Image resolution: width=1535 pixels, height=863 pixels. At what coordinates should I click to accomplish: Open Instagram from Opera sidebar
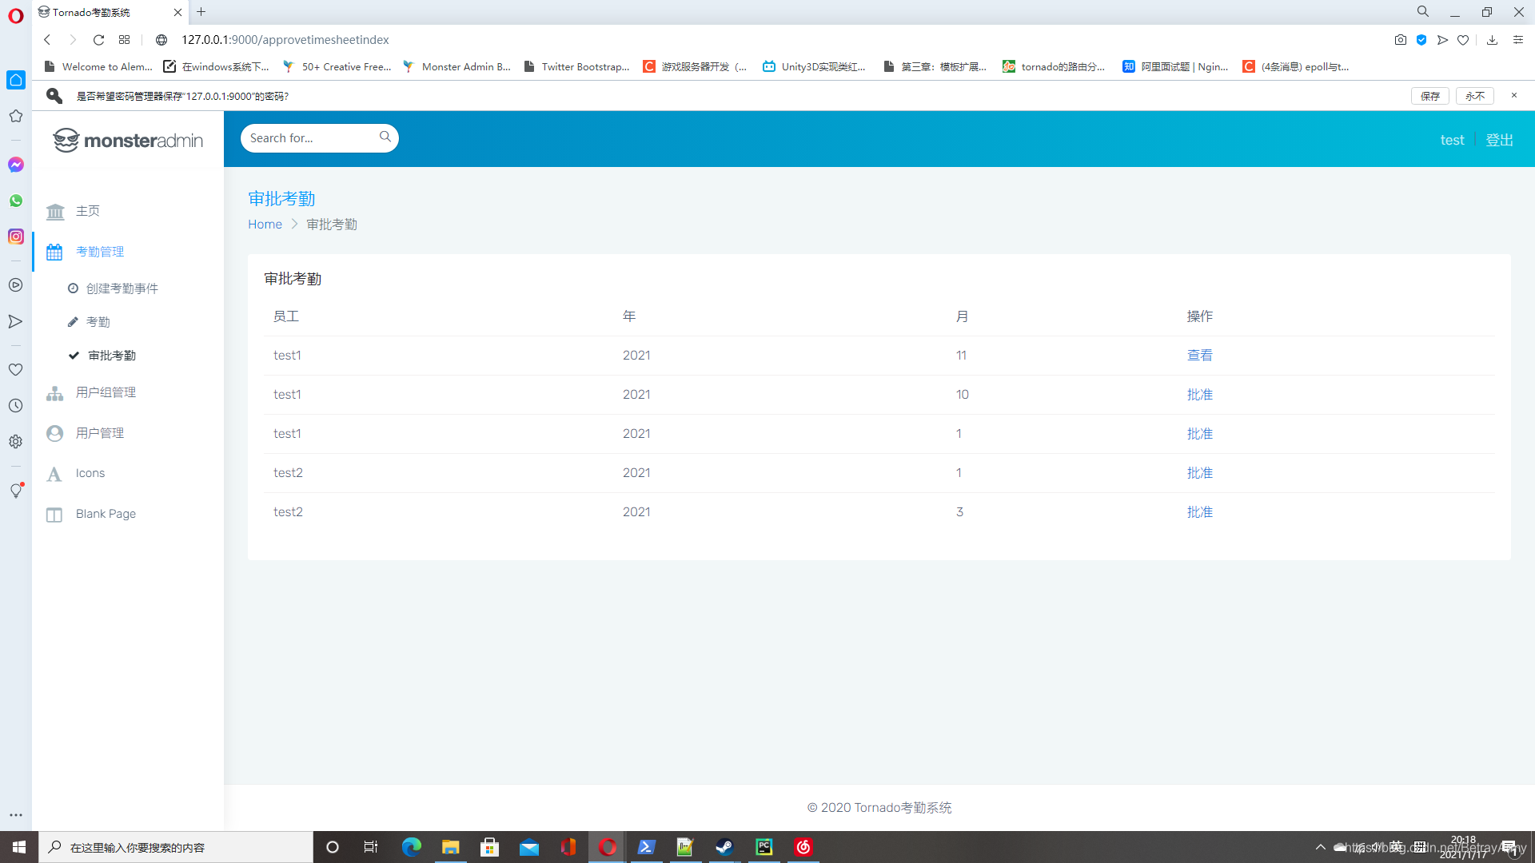coord(15,237)
